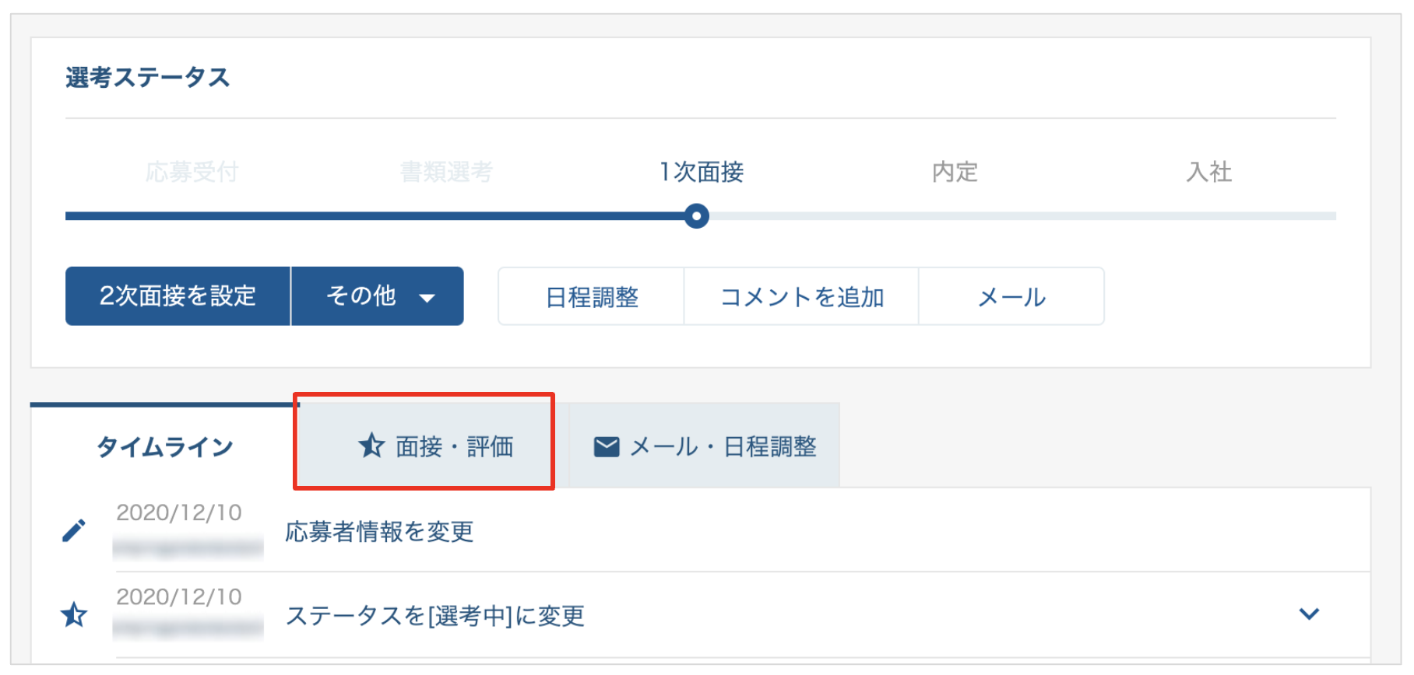This screenshot has height=675, width=1414.
Task: Click the メール button
Action: [x=1011, y=296]
